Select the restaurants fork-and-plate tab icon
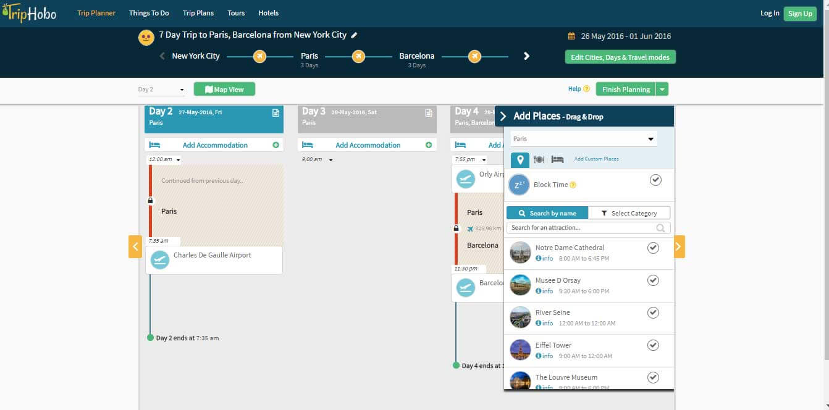 point(539,159)
